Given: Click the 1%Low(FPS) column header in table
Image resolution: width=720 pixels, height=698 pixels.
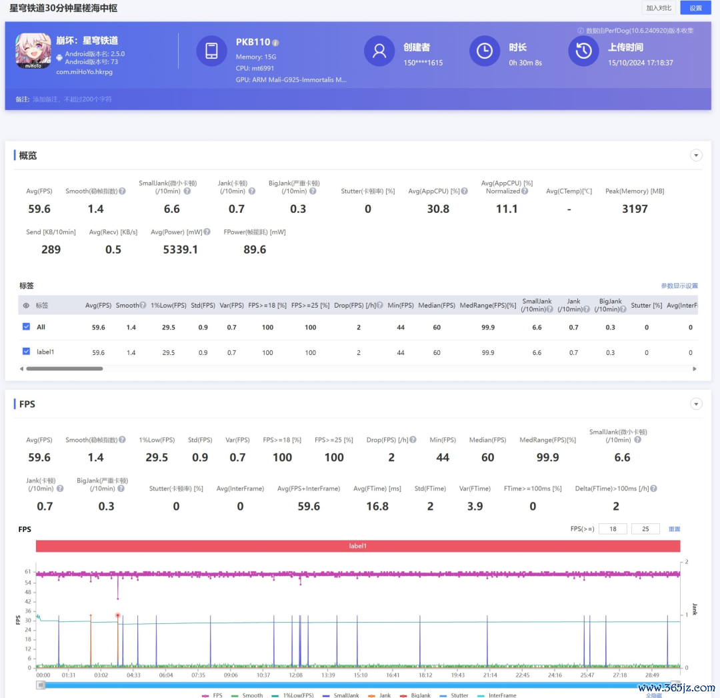Looking at the screenshot, I should [x=169, y=305].
